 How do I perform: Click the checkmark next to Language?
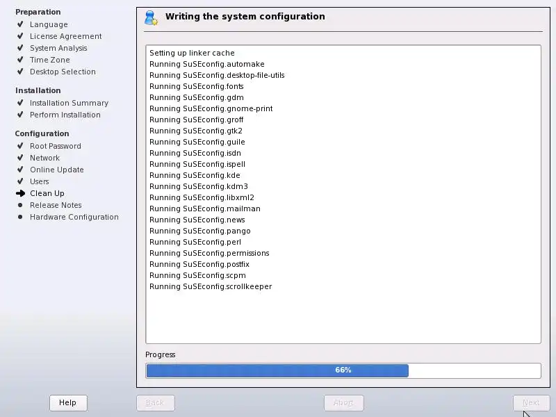tap(20, 24)
